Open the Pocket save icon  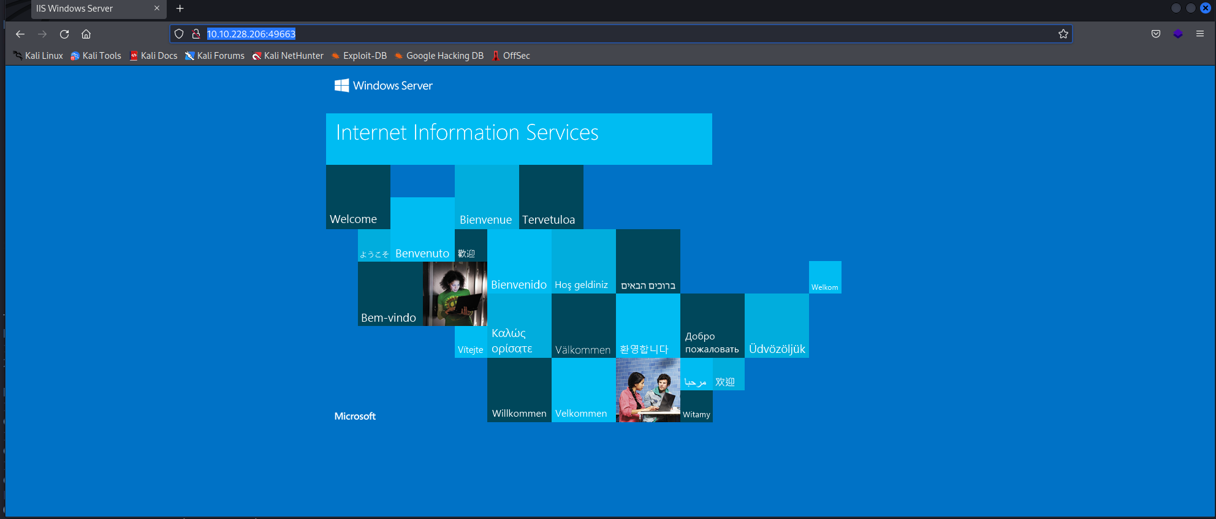1156,34
